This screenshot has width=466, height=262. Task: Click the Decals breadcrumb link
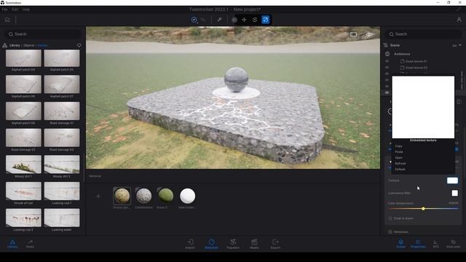pyautogui.click(x=43, y=45)
